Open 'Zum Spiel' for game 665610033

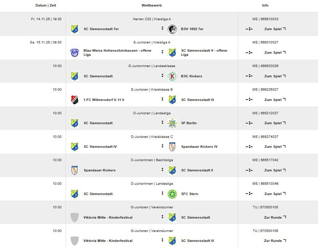click(x=275, y=29)
